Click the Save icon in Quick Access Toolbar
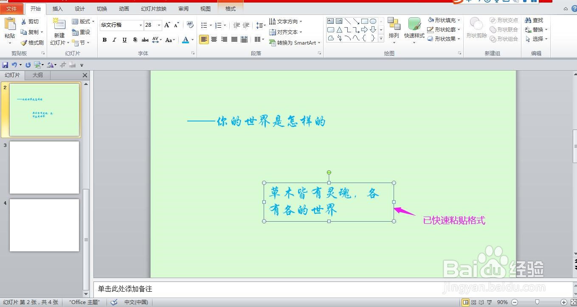577x307 pixels. click(x=5, y=64)
